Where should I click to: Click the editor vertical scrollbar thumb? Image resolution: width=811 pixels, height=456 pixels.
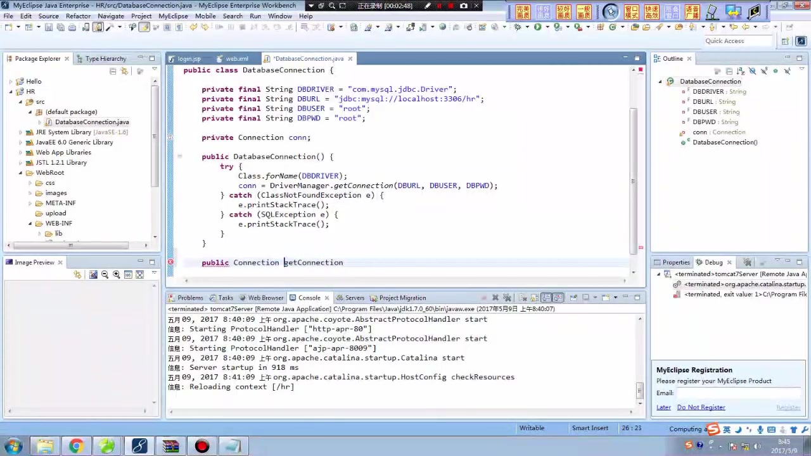click(633, 180)
